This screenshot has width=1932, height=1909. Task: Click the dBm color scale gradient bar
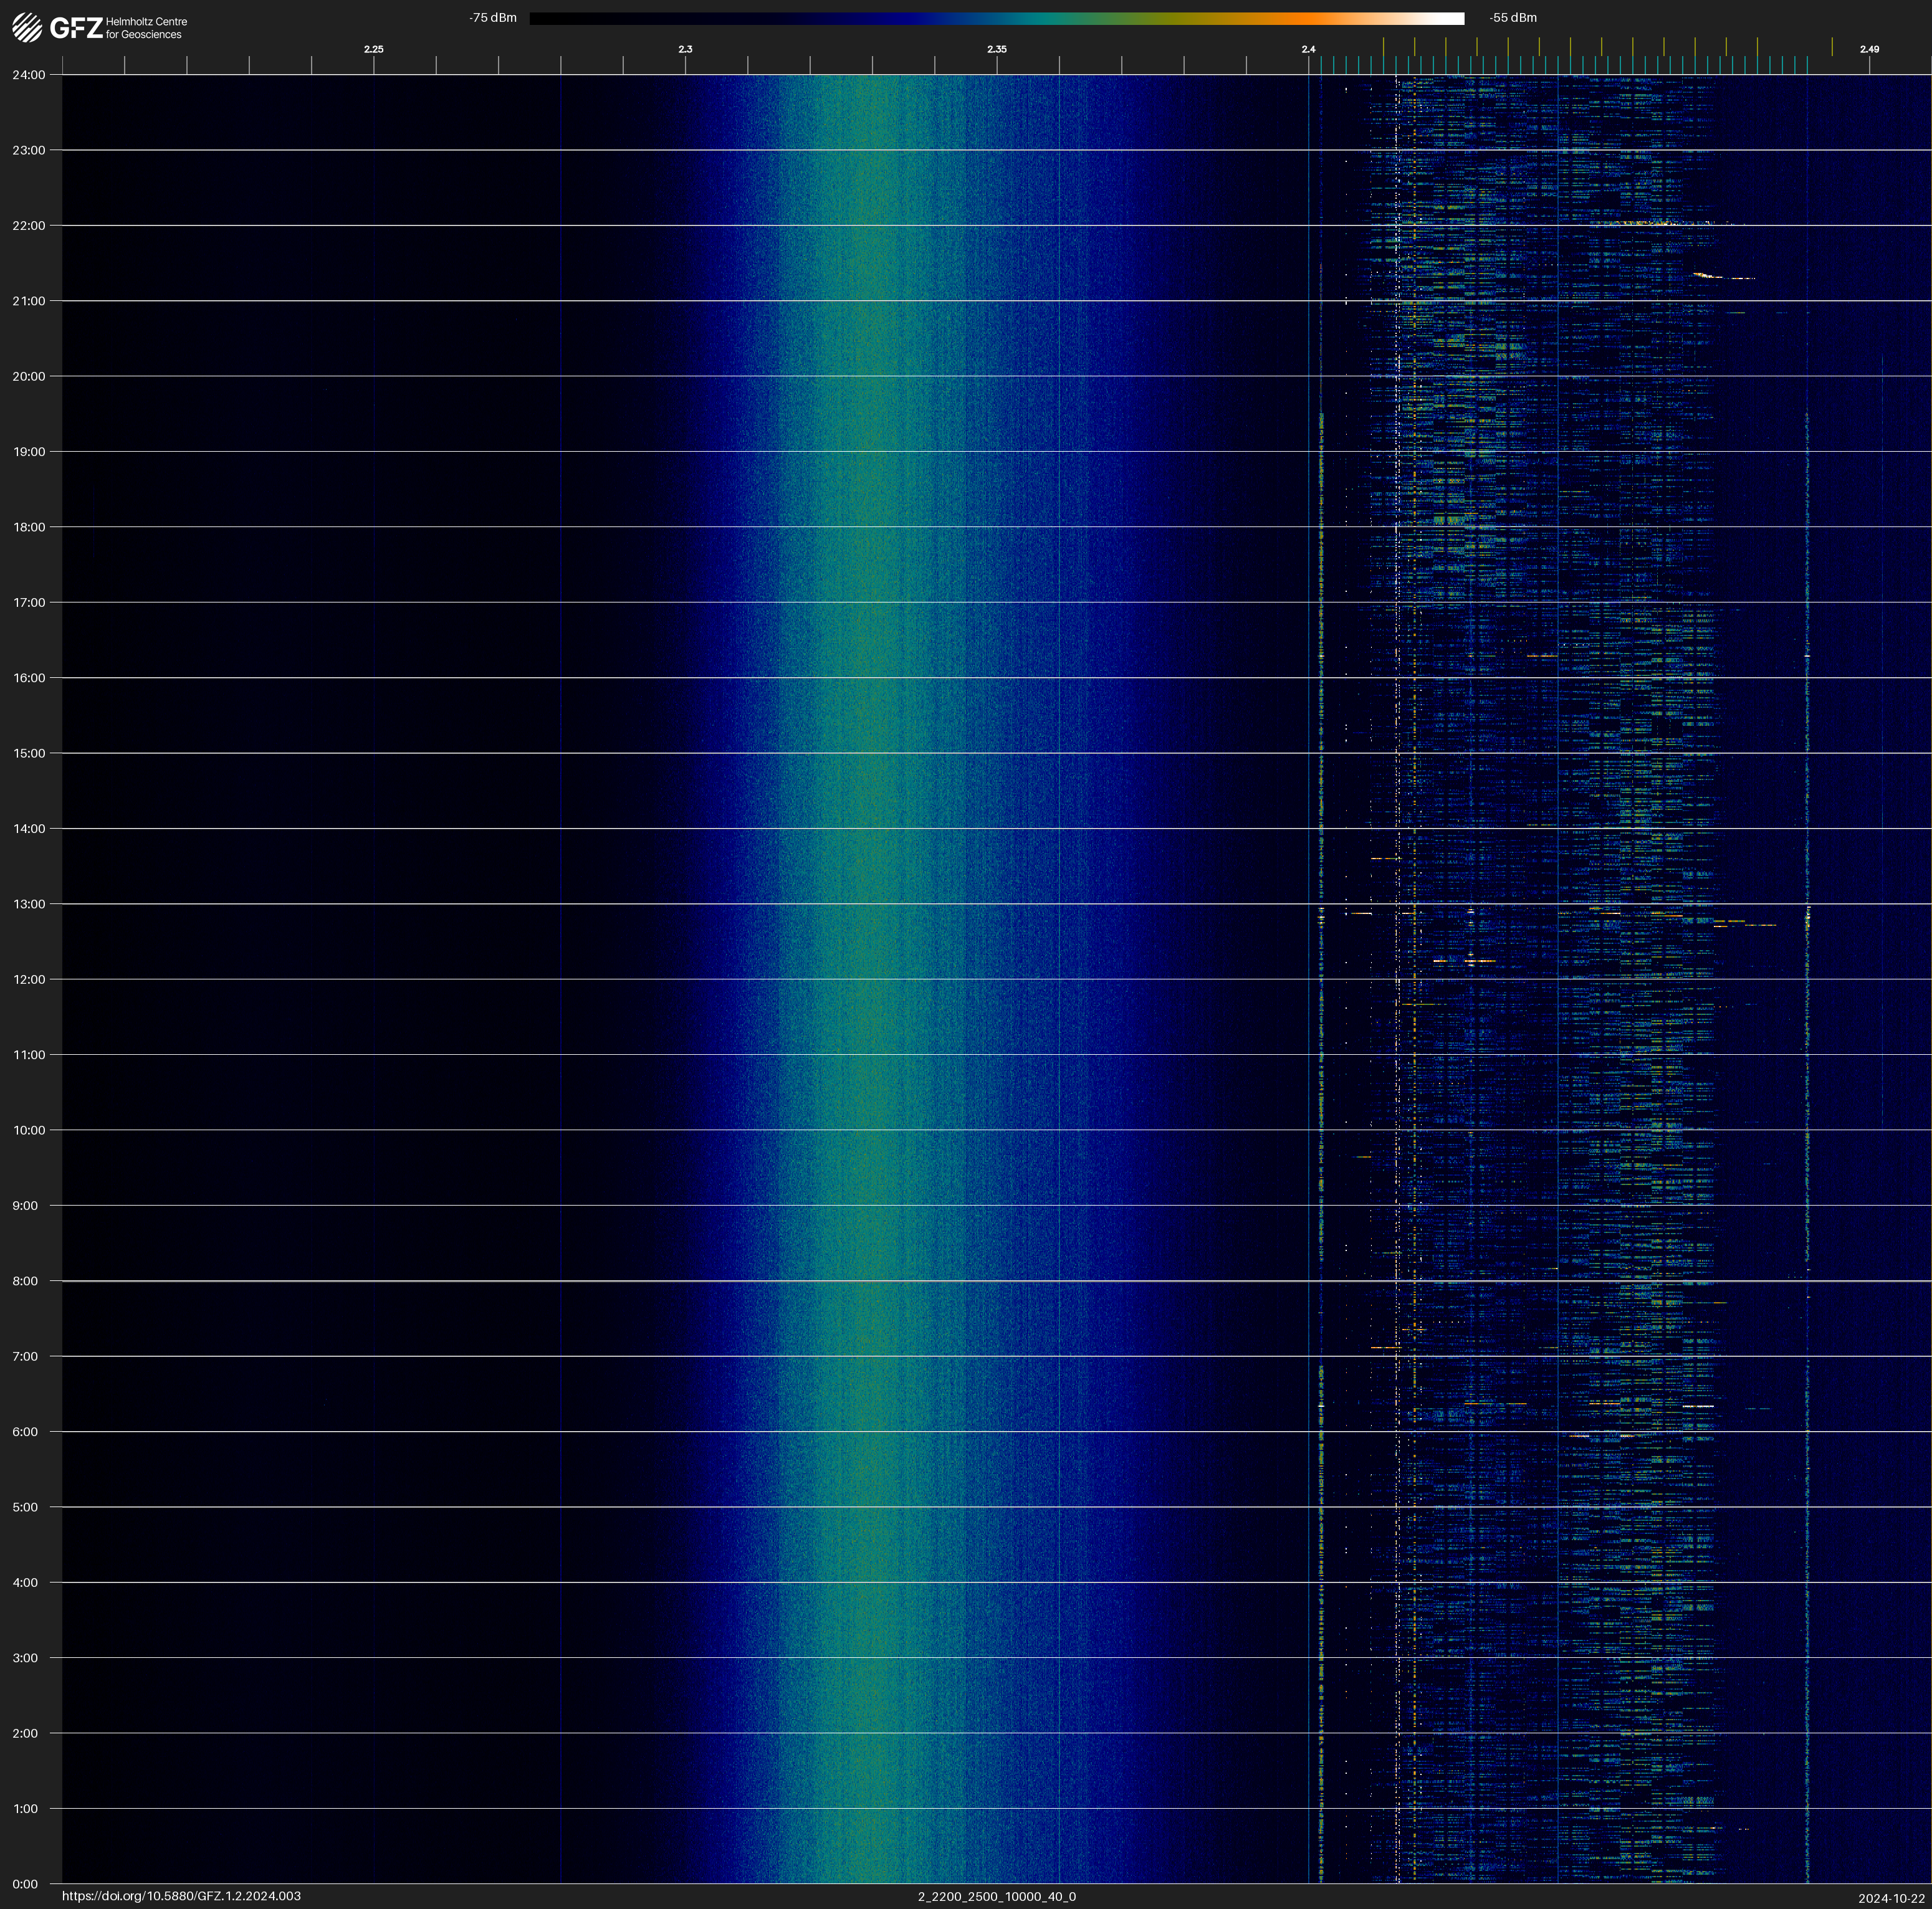[x=996, y=18]
